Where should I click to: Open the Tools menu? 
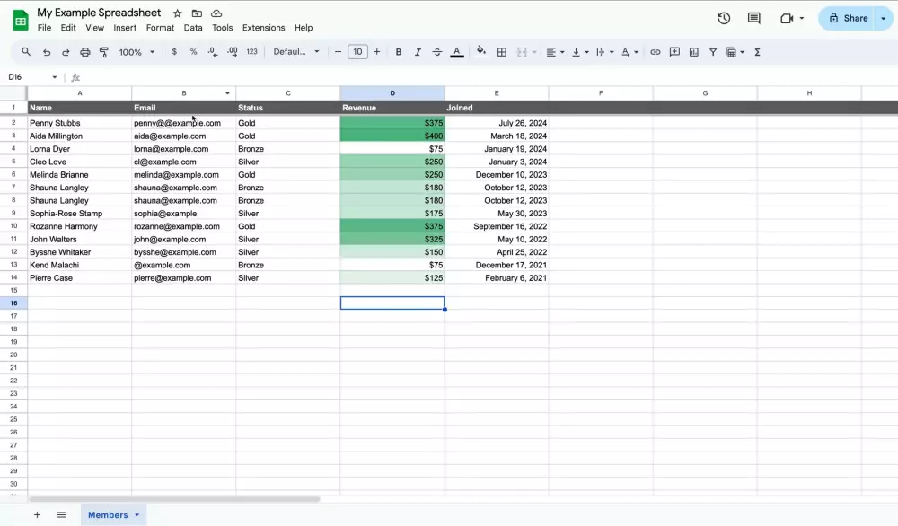(222, 28)
